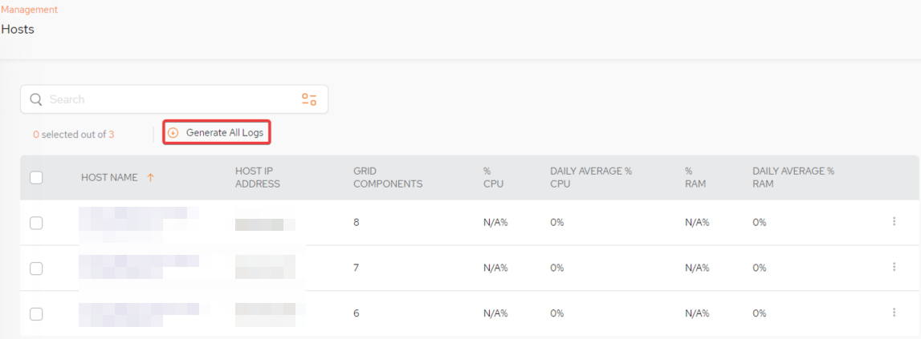Go to the Management breadcrumb link

tap(29, 10)
